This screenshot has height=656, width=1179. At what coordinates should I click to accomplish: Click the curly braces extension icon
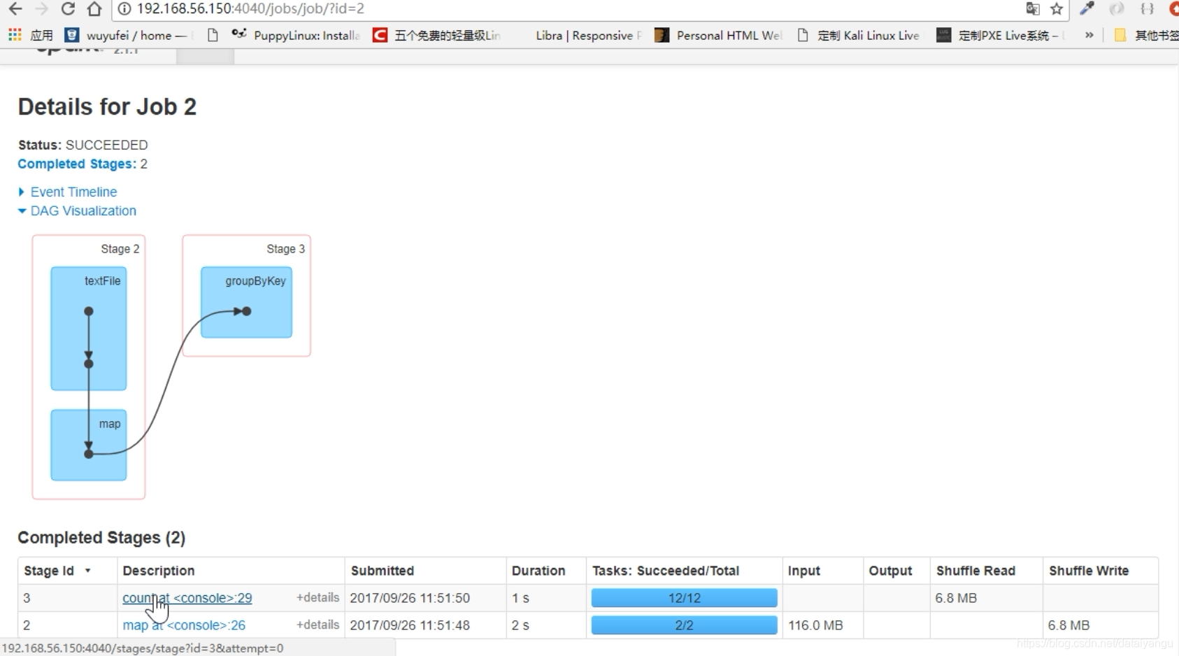pyautogui.click(x=1147, y=8)
